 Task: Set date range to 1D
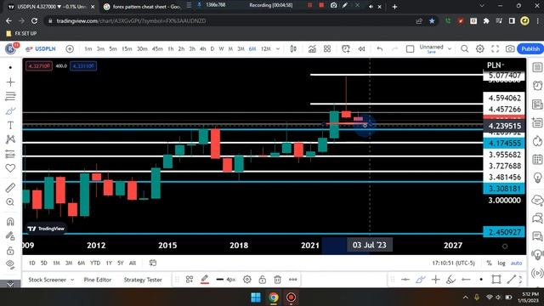[32, 263]
